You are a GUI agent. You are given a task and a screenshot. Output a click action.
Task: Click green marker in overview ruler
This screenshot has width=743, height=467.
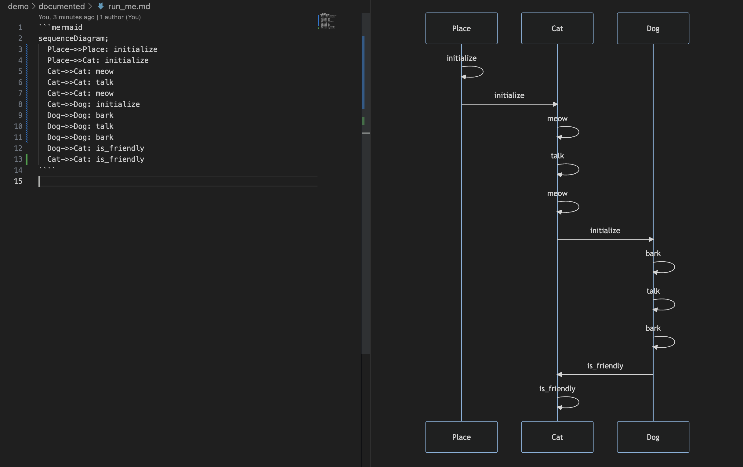point(363,121)
